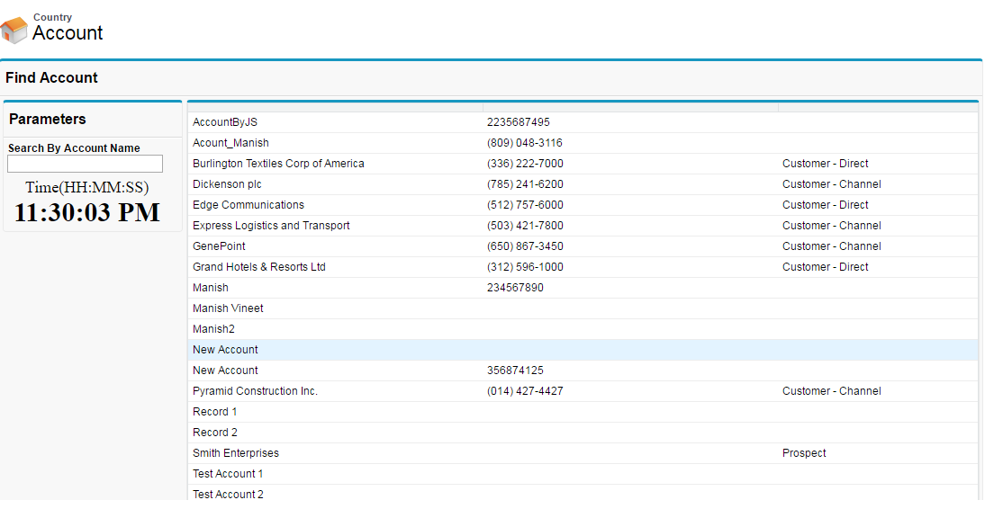985x509 pixels.
Task: Click phone number (785) 241-6200
Action: click(525, 184)
